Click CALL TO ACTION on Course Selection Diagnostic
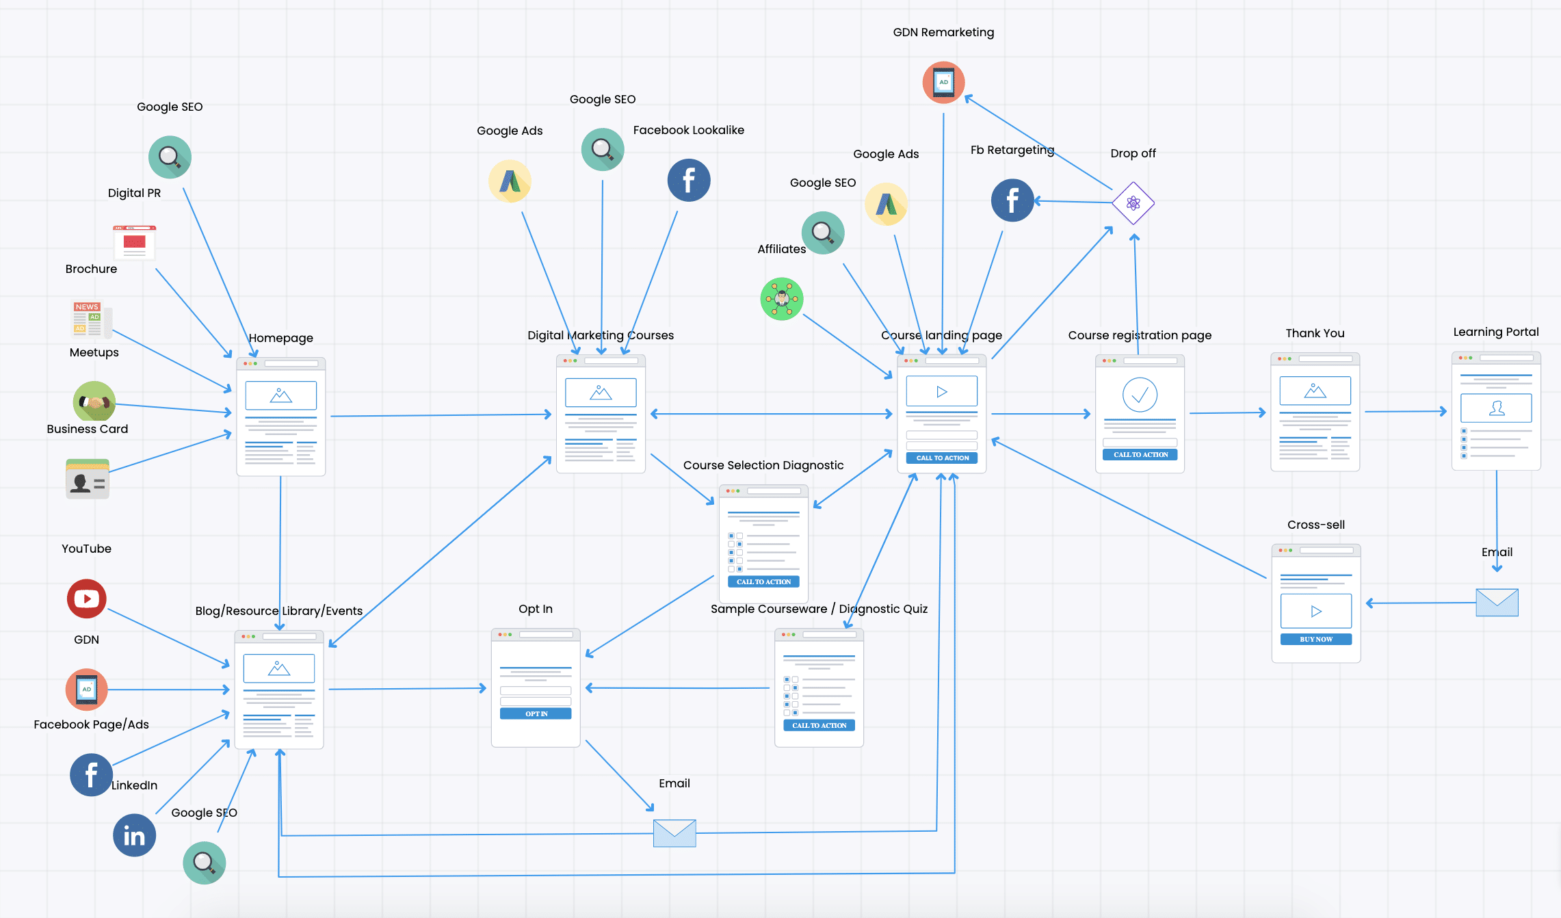Viewport: 1561px width, 918px height. pyautogui.click(x=763, y=581)
